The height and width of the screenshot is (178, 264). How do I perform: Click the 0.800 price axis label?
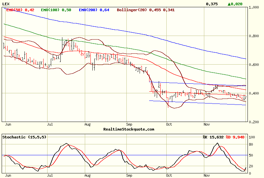254,36
